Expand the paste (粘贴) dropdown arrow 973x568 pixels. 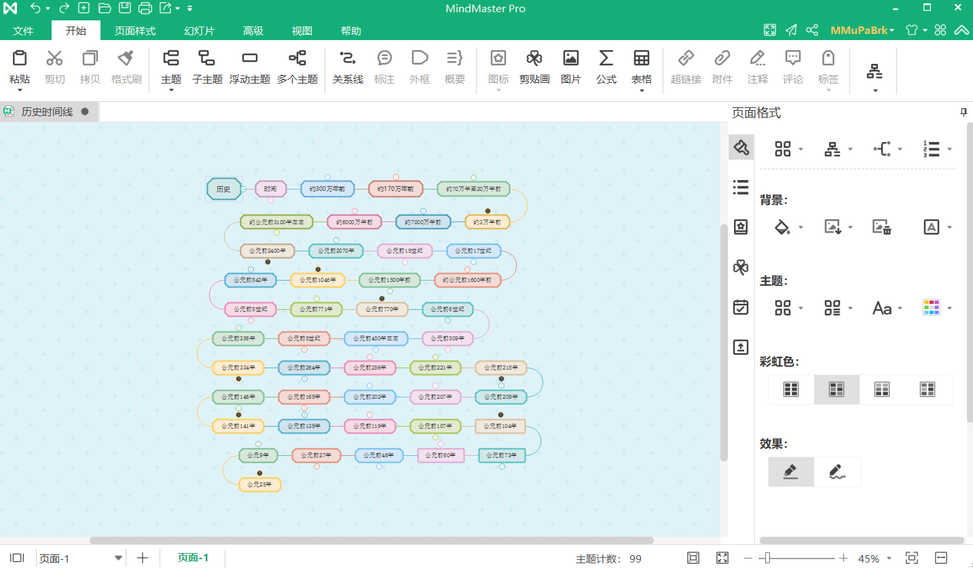tap(20, 90)
